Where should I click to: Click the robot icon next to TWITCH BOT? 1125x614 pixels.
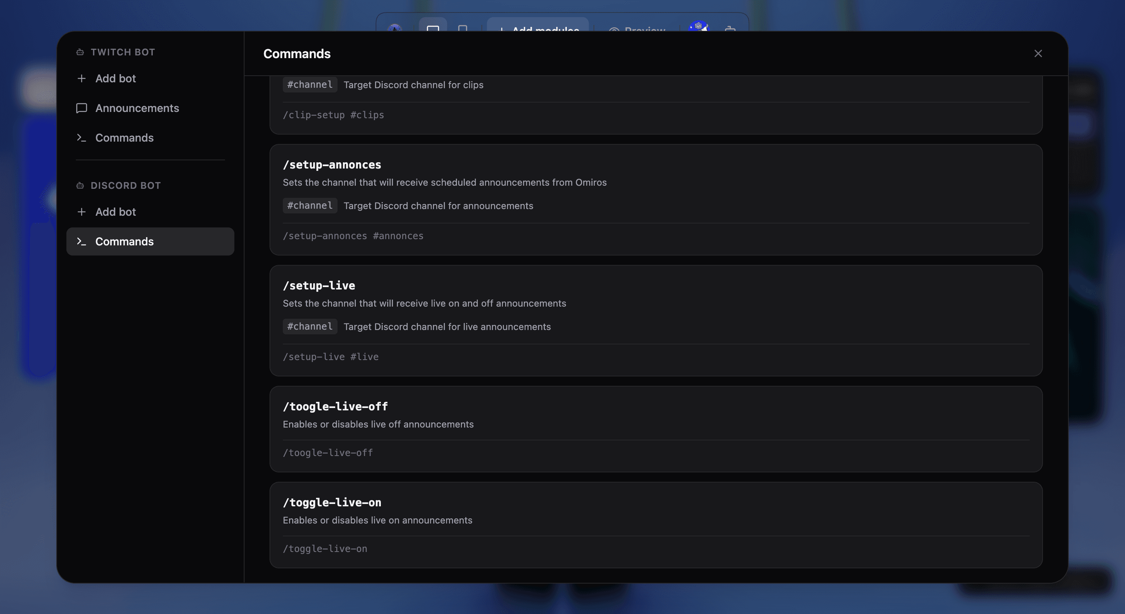pyautogui.click(x=80, y=52)
